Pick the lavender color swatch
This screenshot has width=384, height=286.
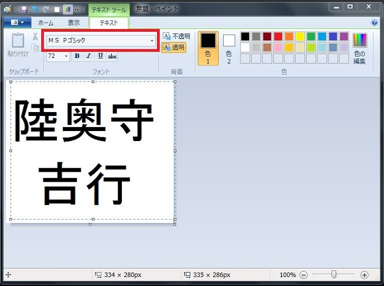[344, 47]
